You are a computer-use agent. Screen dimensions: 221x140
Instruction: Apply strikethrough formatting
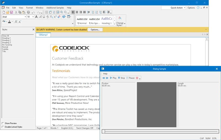[x=48, y=17]
